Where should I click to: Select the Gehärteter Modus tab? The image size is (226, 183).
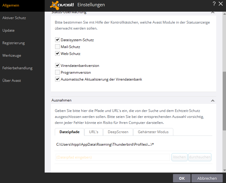pyautogui.click(x=153, y=132)
